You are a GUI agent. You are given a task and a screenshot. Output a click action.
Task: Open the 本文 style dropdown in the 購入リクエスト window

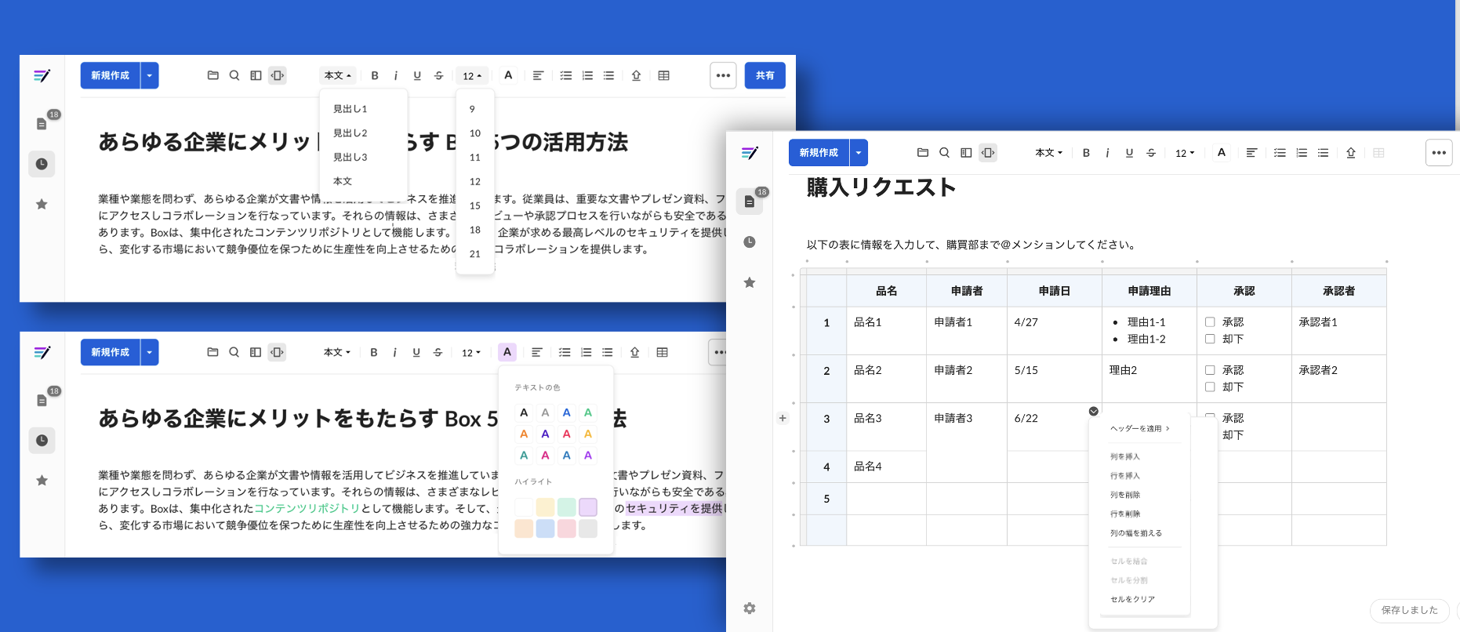pyautogui.click(x=1048, y=153)
